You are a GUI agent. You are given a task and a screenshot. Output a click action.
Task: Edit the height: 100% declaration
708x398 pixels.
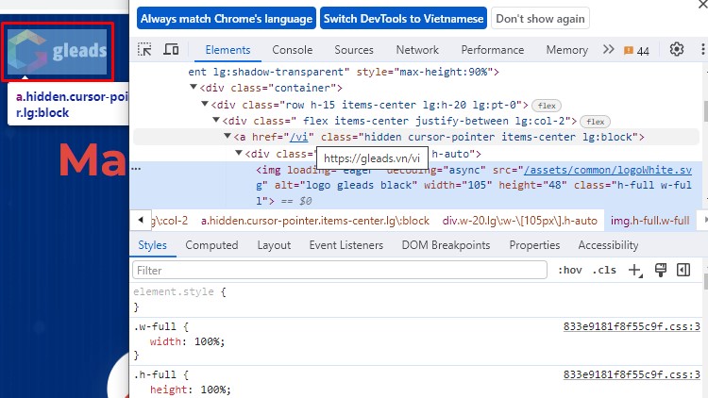(x=190, y=390)
